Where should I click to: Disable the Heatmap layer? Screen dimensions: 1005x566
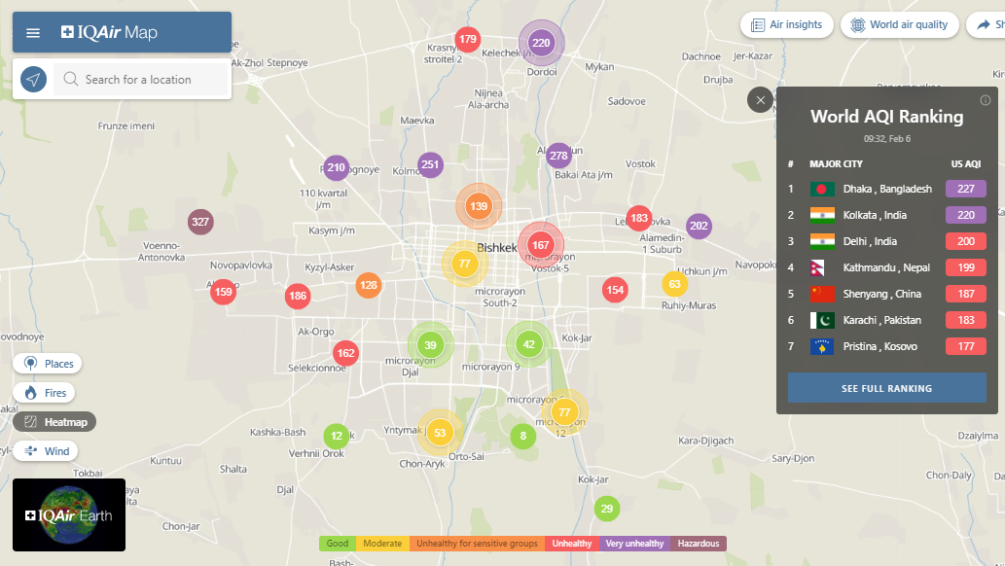tap(54, 422)
